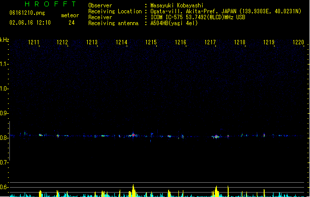Click antenna value A504HB(yagi 4el)

point(174,23)
